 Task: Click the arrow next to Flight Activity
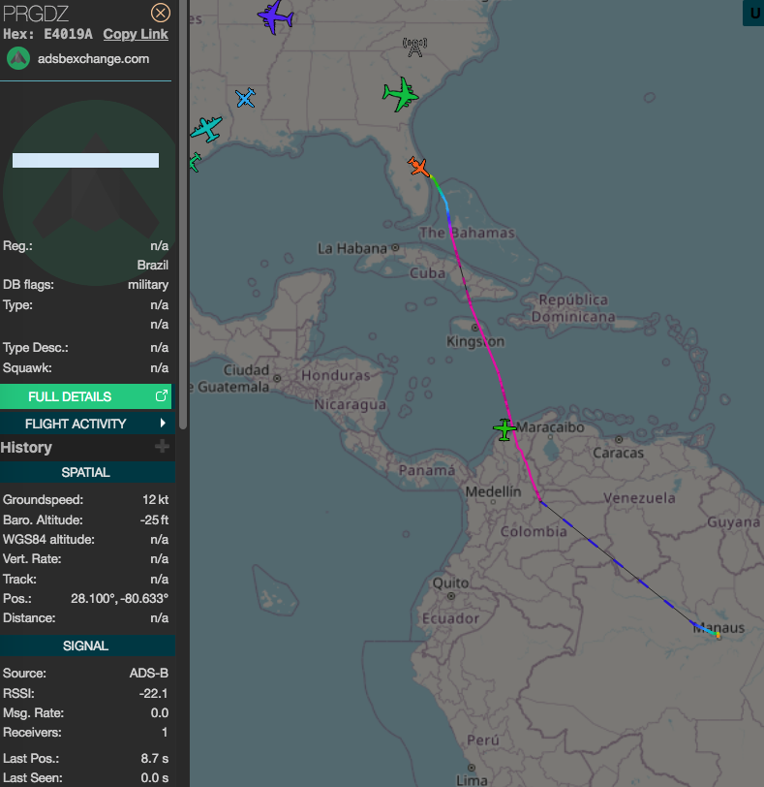click(163, 424)
